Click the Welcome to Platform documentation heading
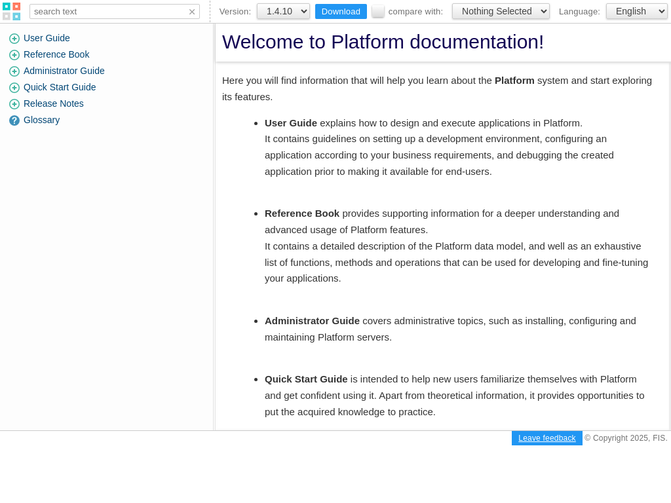 point(383,42)
